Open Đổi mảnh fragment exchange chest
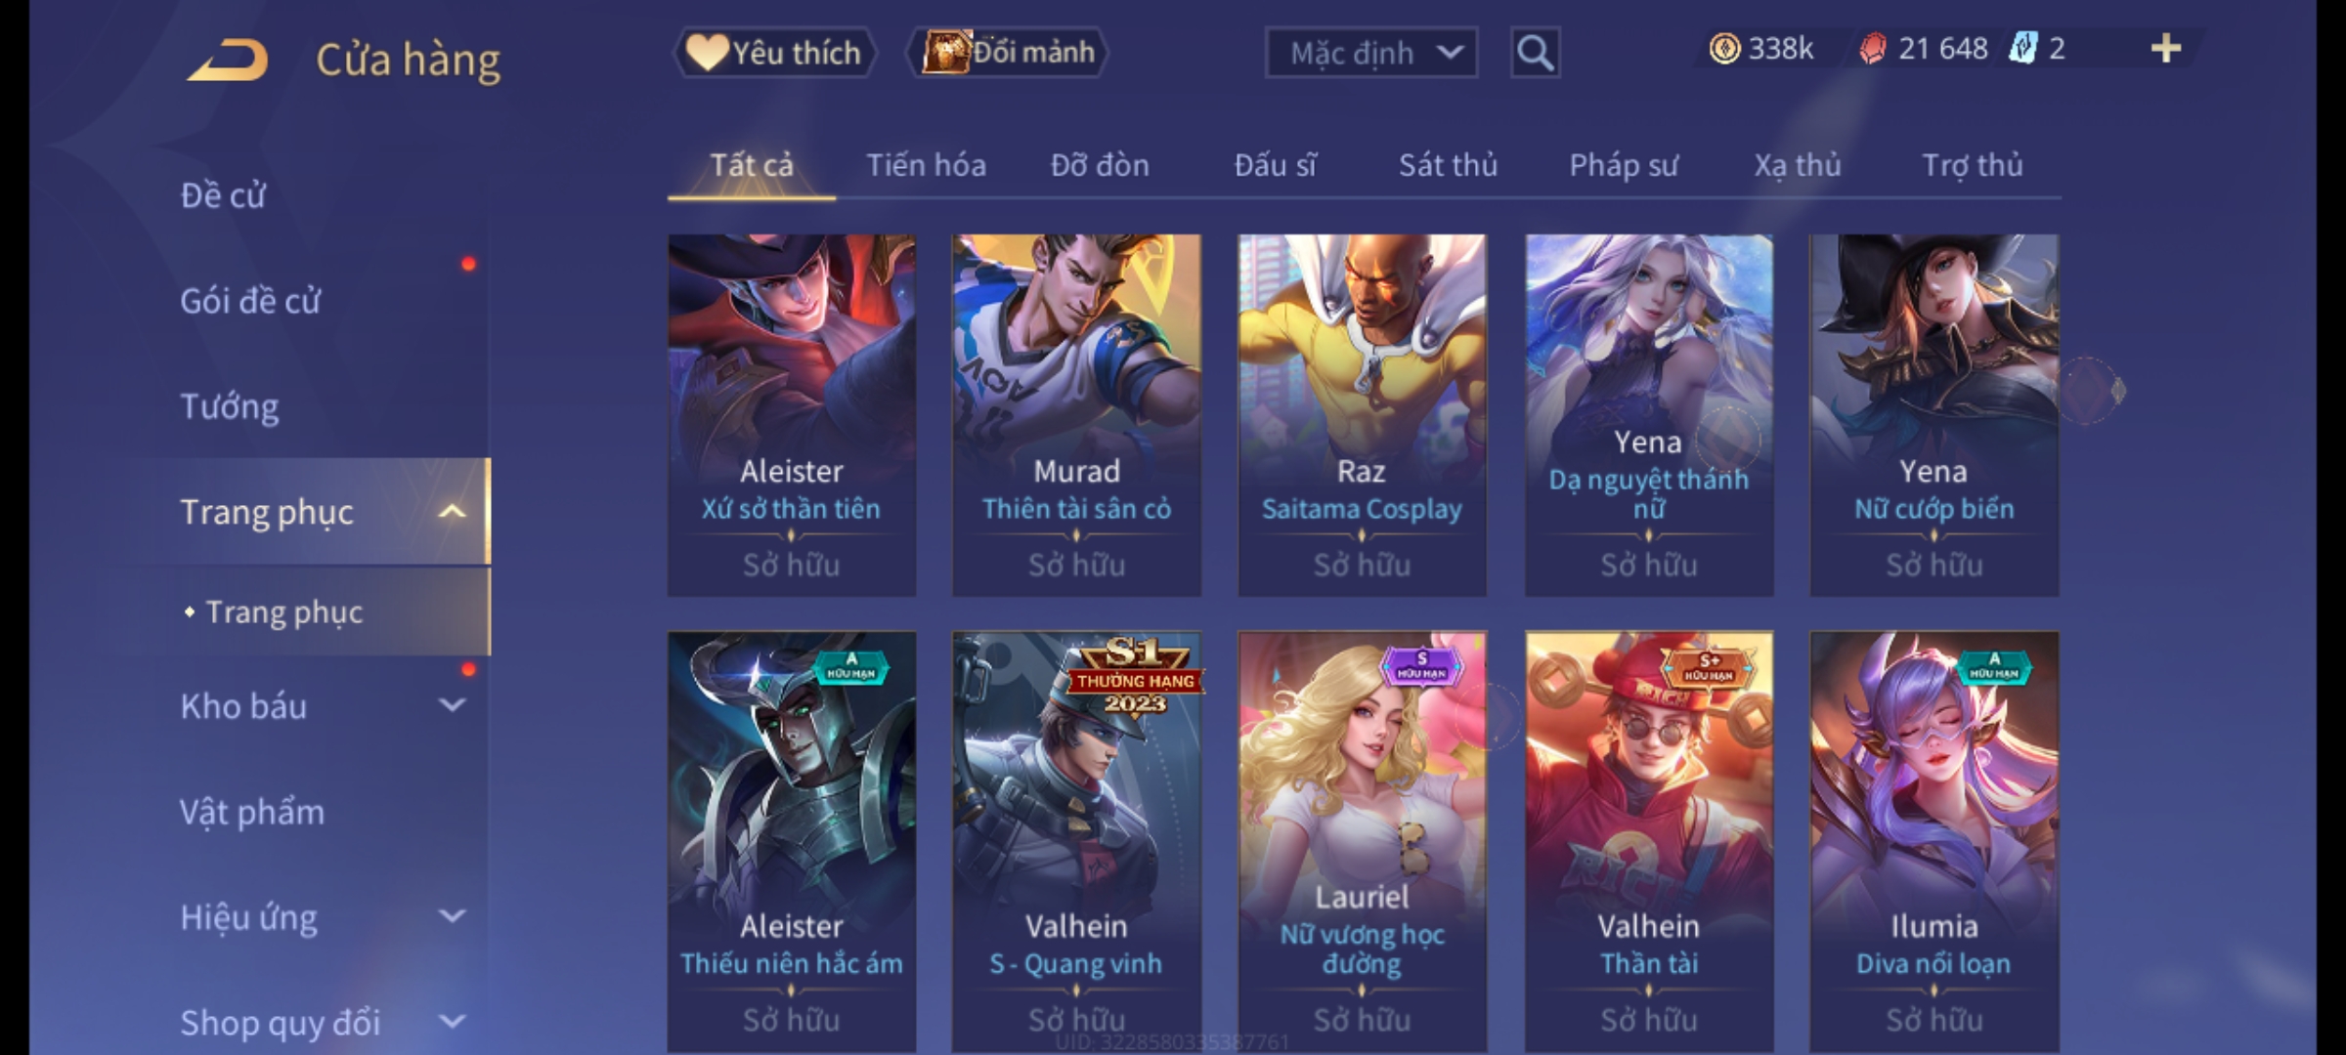2346x1055 pixels. pyautogui.click(x=1008, y=53)
